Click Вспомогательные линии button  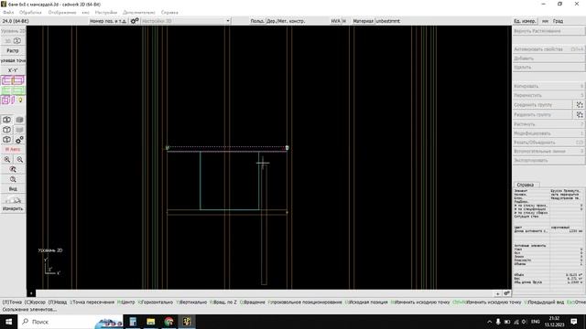(548, 152)
